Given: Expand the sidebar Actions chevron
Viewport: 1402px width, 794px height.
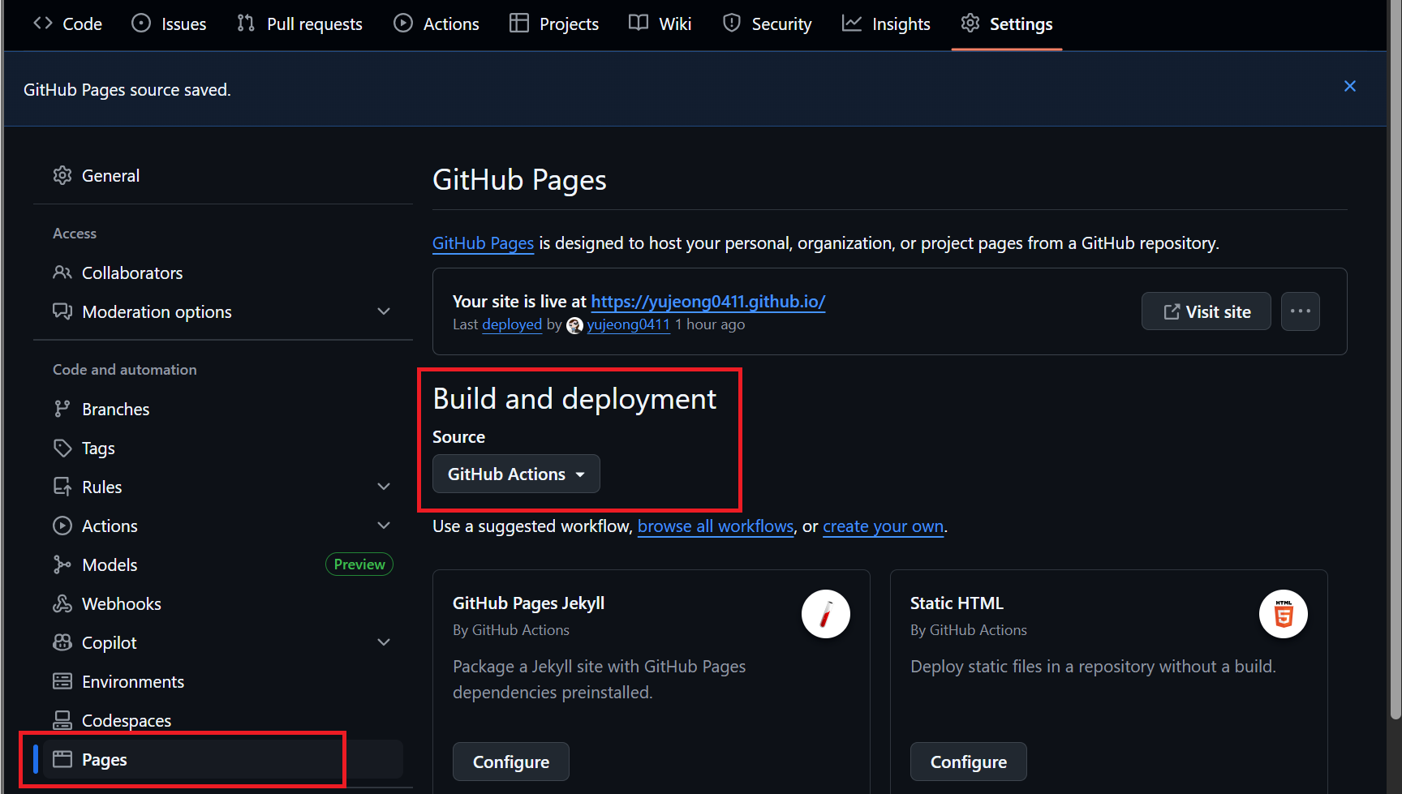Looking at the screenshot, I should pos(384,526).
